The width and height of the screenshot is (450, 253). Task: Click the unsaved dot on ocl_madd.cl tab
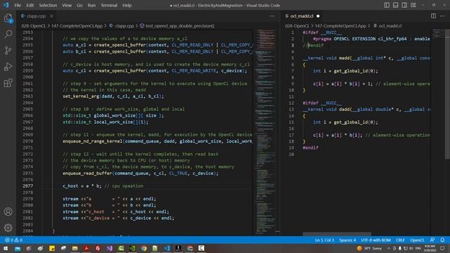tap(318, 16)
